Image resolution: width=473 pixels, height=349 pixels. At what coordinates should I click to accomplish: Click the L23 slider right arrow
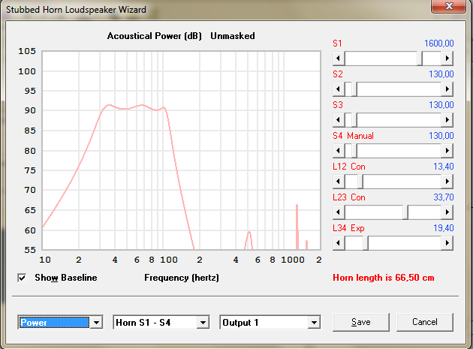(447, 212)
